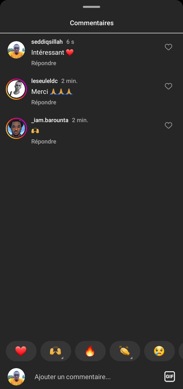Insert crying face emoji quick reaction
183x389 pixels.
click(159, 351)
